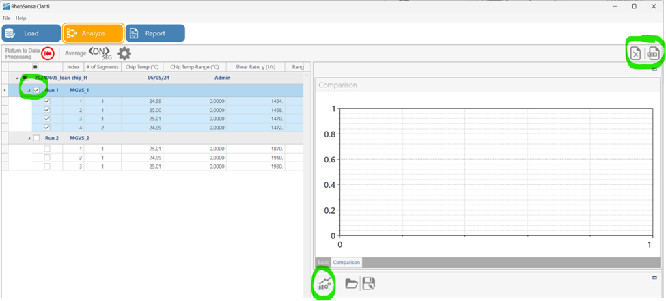
Task: Collapse the bottom chart toolbar panel icon
Action: (x=654, y=278)
